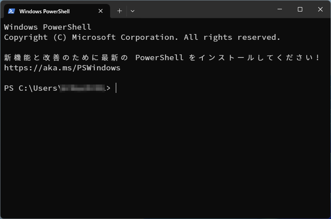331x219 pixels.
Task: Select the Windows PowerShell tab title
Action: pyautogui.click(x=45, y=12)
